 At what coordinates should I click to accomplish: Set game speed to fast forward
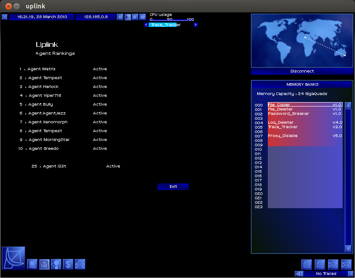point(135,17)
